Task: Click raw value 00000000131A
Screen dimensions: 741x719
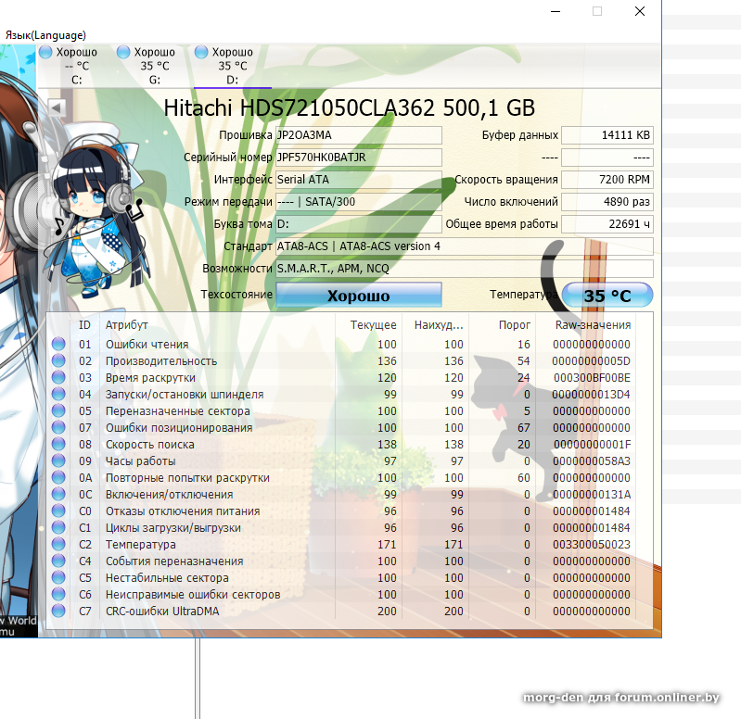Action: [x=591, y=494]
